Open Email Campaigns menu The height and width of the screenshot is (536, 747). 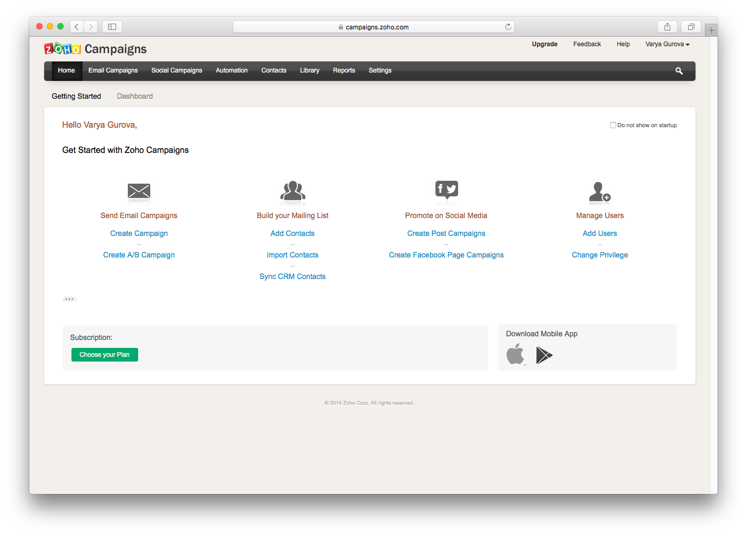(x=113, y=70)
